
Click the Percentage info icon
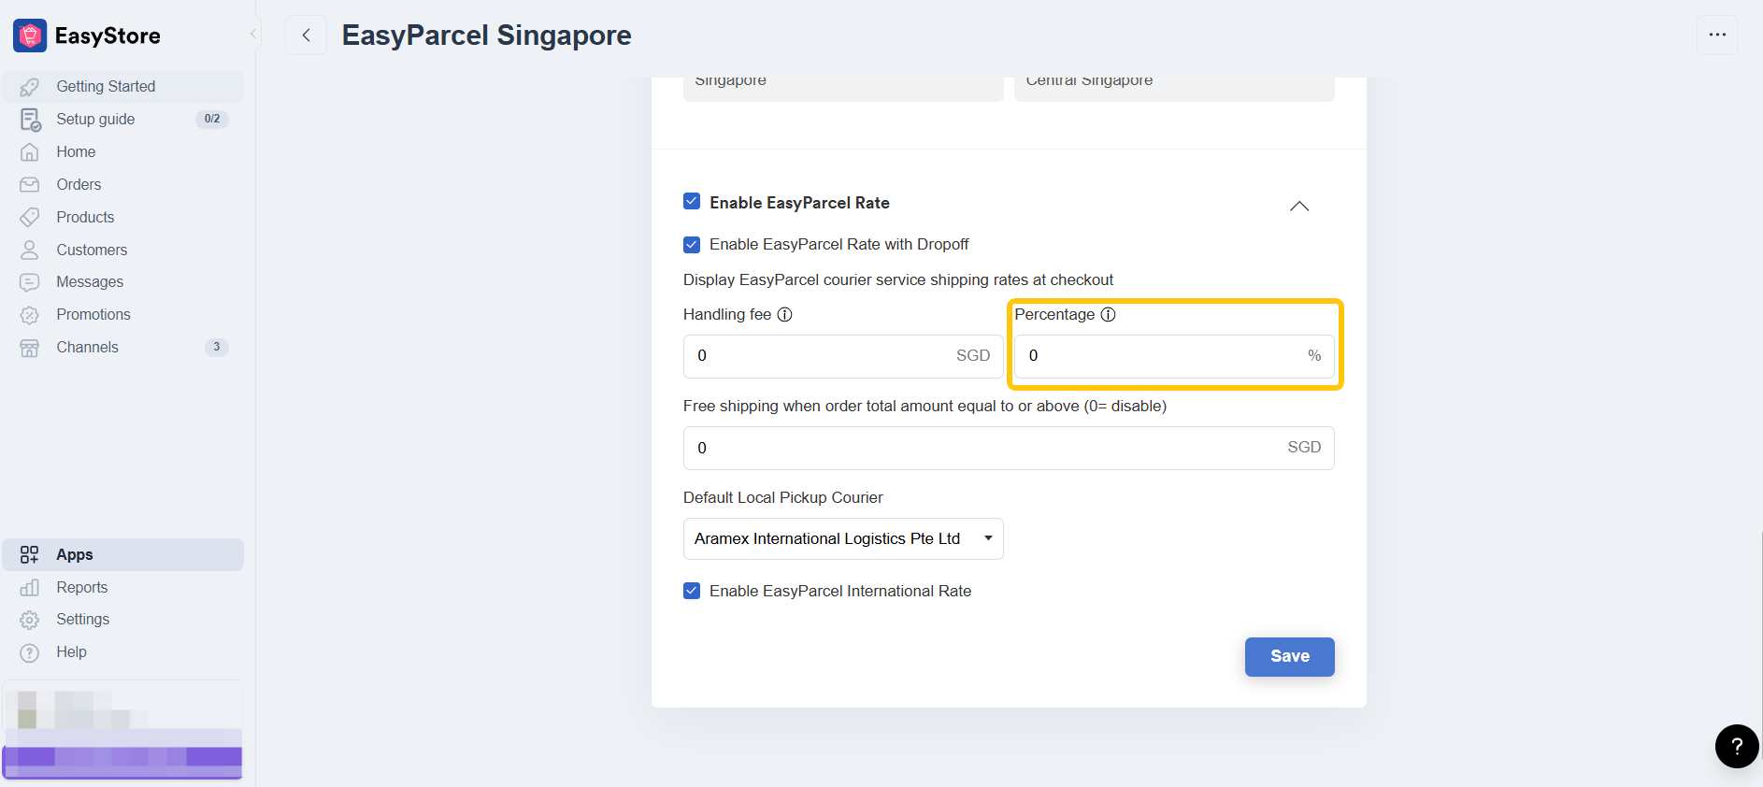[x=1109, y=315]
